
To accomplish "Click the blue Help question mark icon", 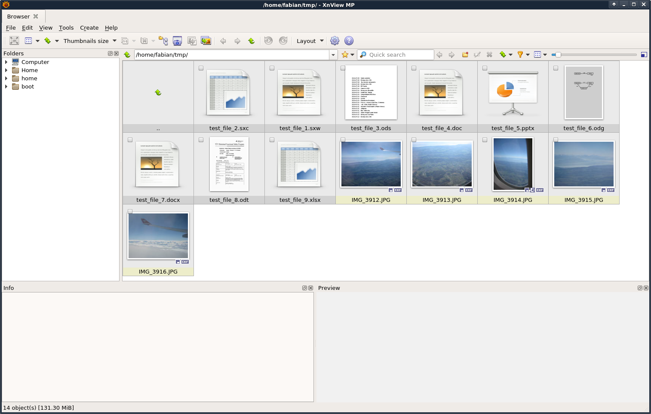I will pyautogui.click(x=349, y=41).
